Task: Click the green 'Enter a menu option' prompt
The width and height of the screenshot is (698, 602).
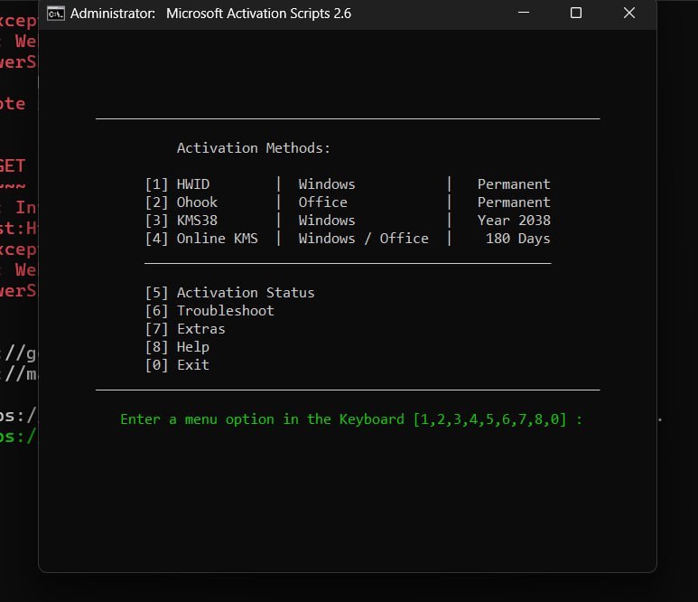Action: [x=351, y=419]
